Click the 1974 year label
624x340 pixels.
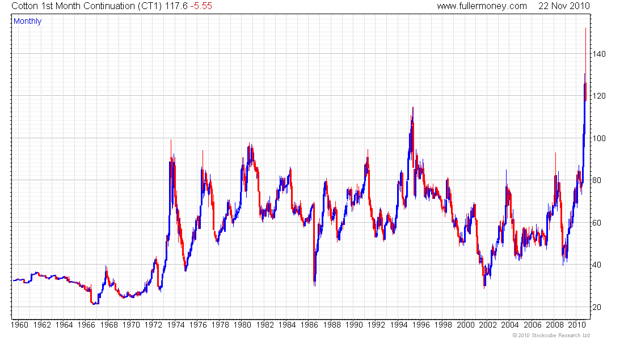pyautogui.click(x=175, y=325)
